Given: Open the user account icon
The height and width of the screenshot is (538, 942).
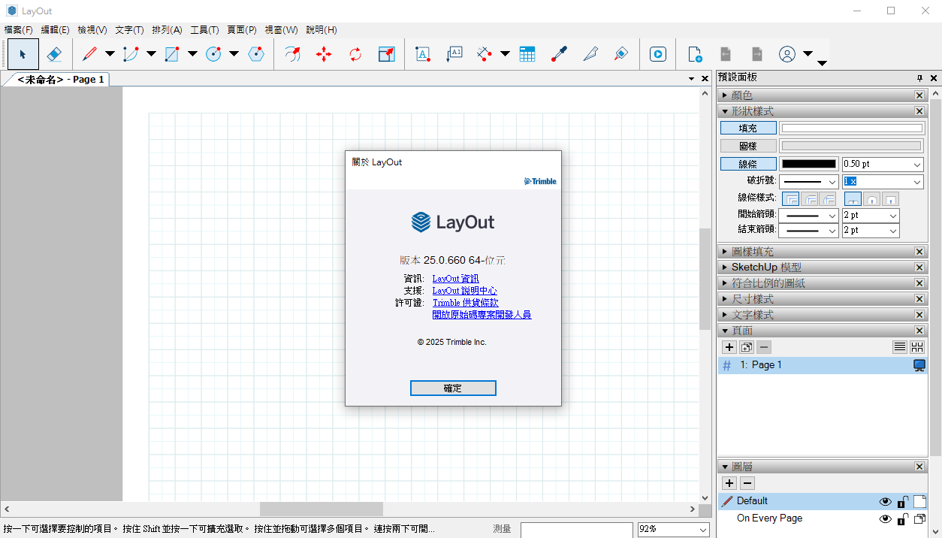Looking at the screenshot, I should pyautogui.click(x=787, y=54).
